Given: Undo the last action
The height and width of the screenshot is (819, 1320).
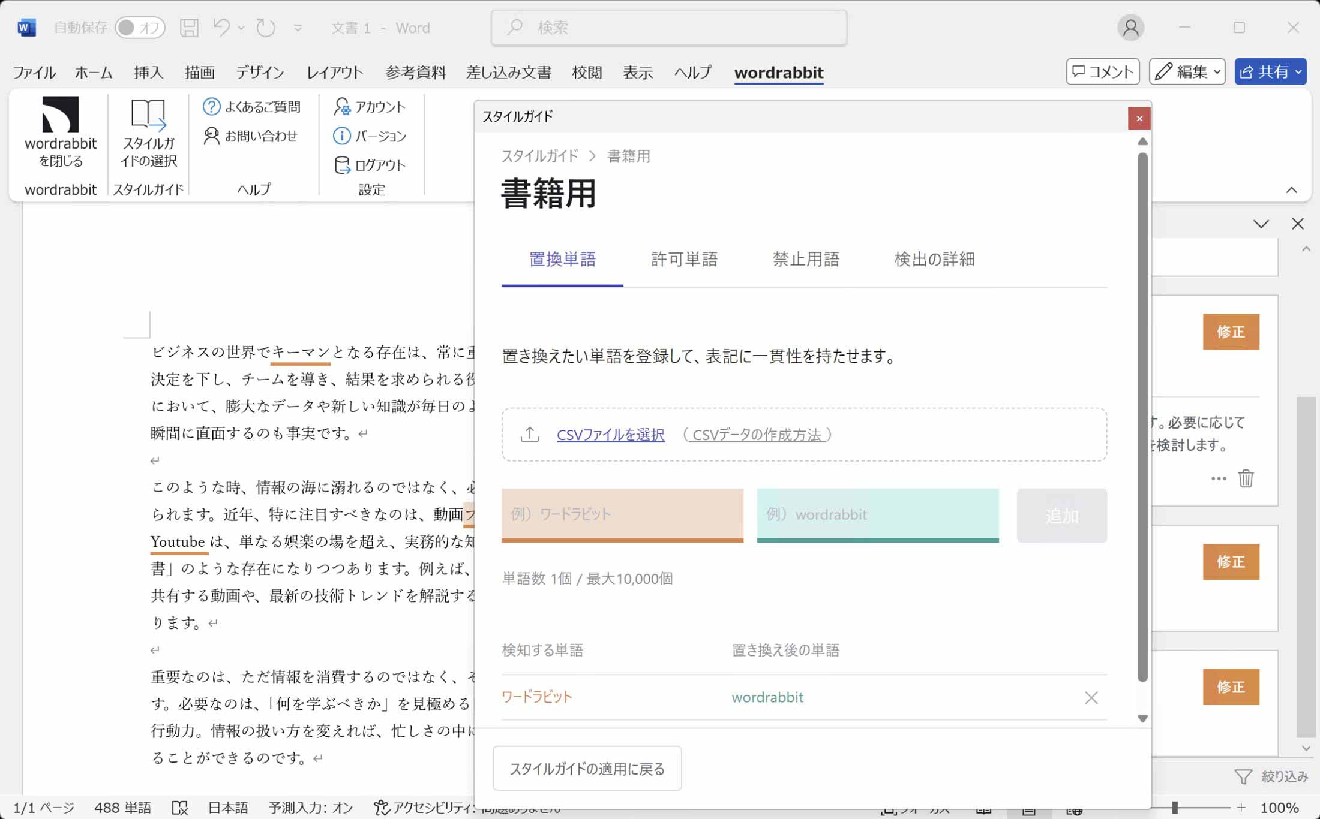Looking at the screenshot, I should point(221,28).
